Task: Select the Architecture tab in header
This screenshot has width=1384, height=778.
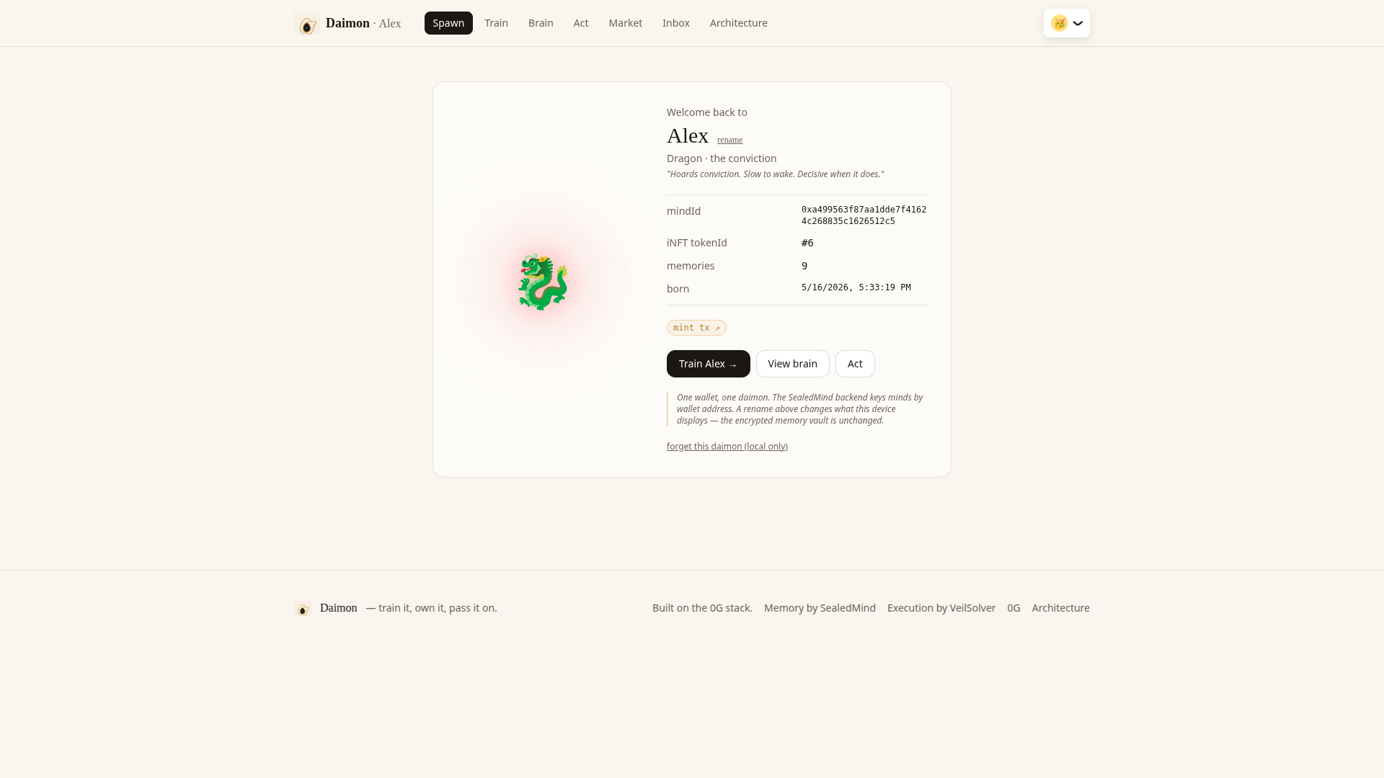Action: tap(739, 23)
